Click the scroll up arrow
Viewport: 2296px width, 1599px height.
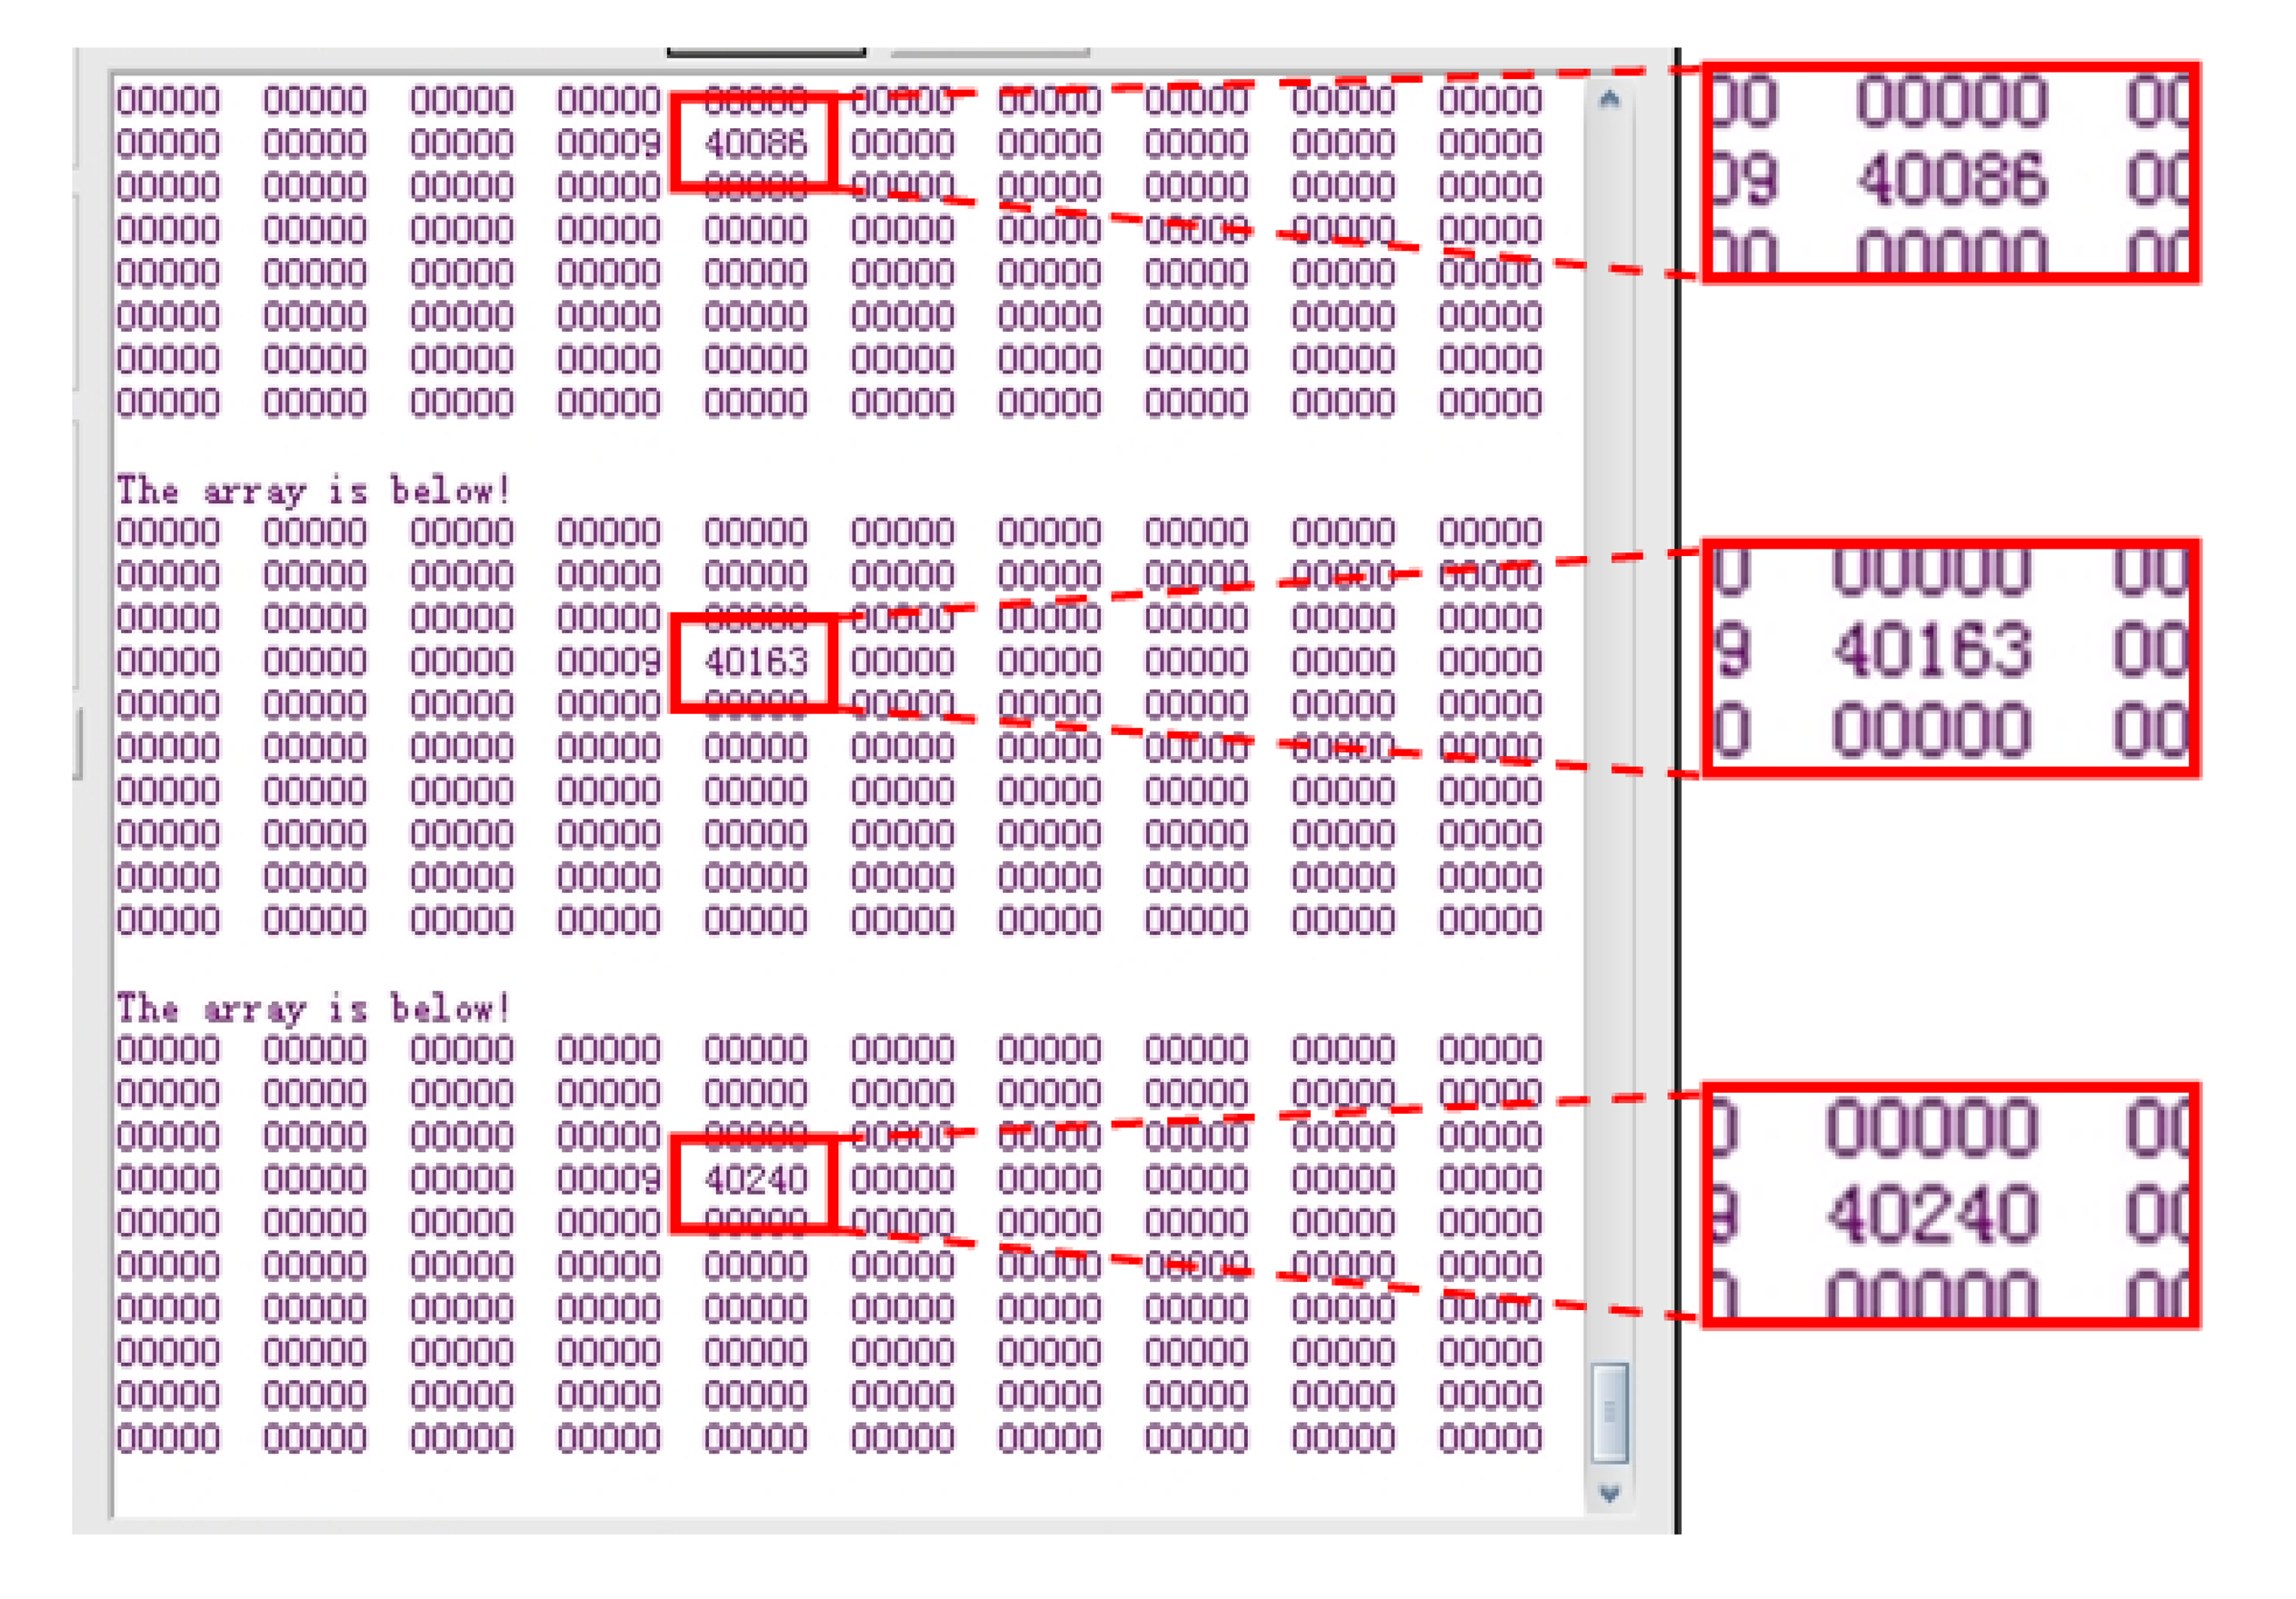click(x=1609, y=99)
